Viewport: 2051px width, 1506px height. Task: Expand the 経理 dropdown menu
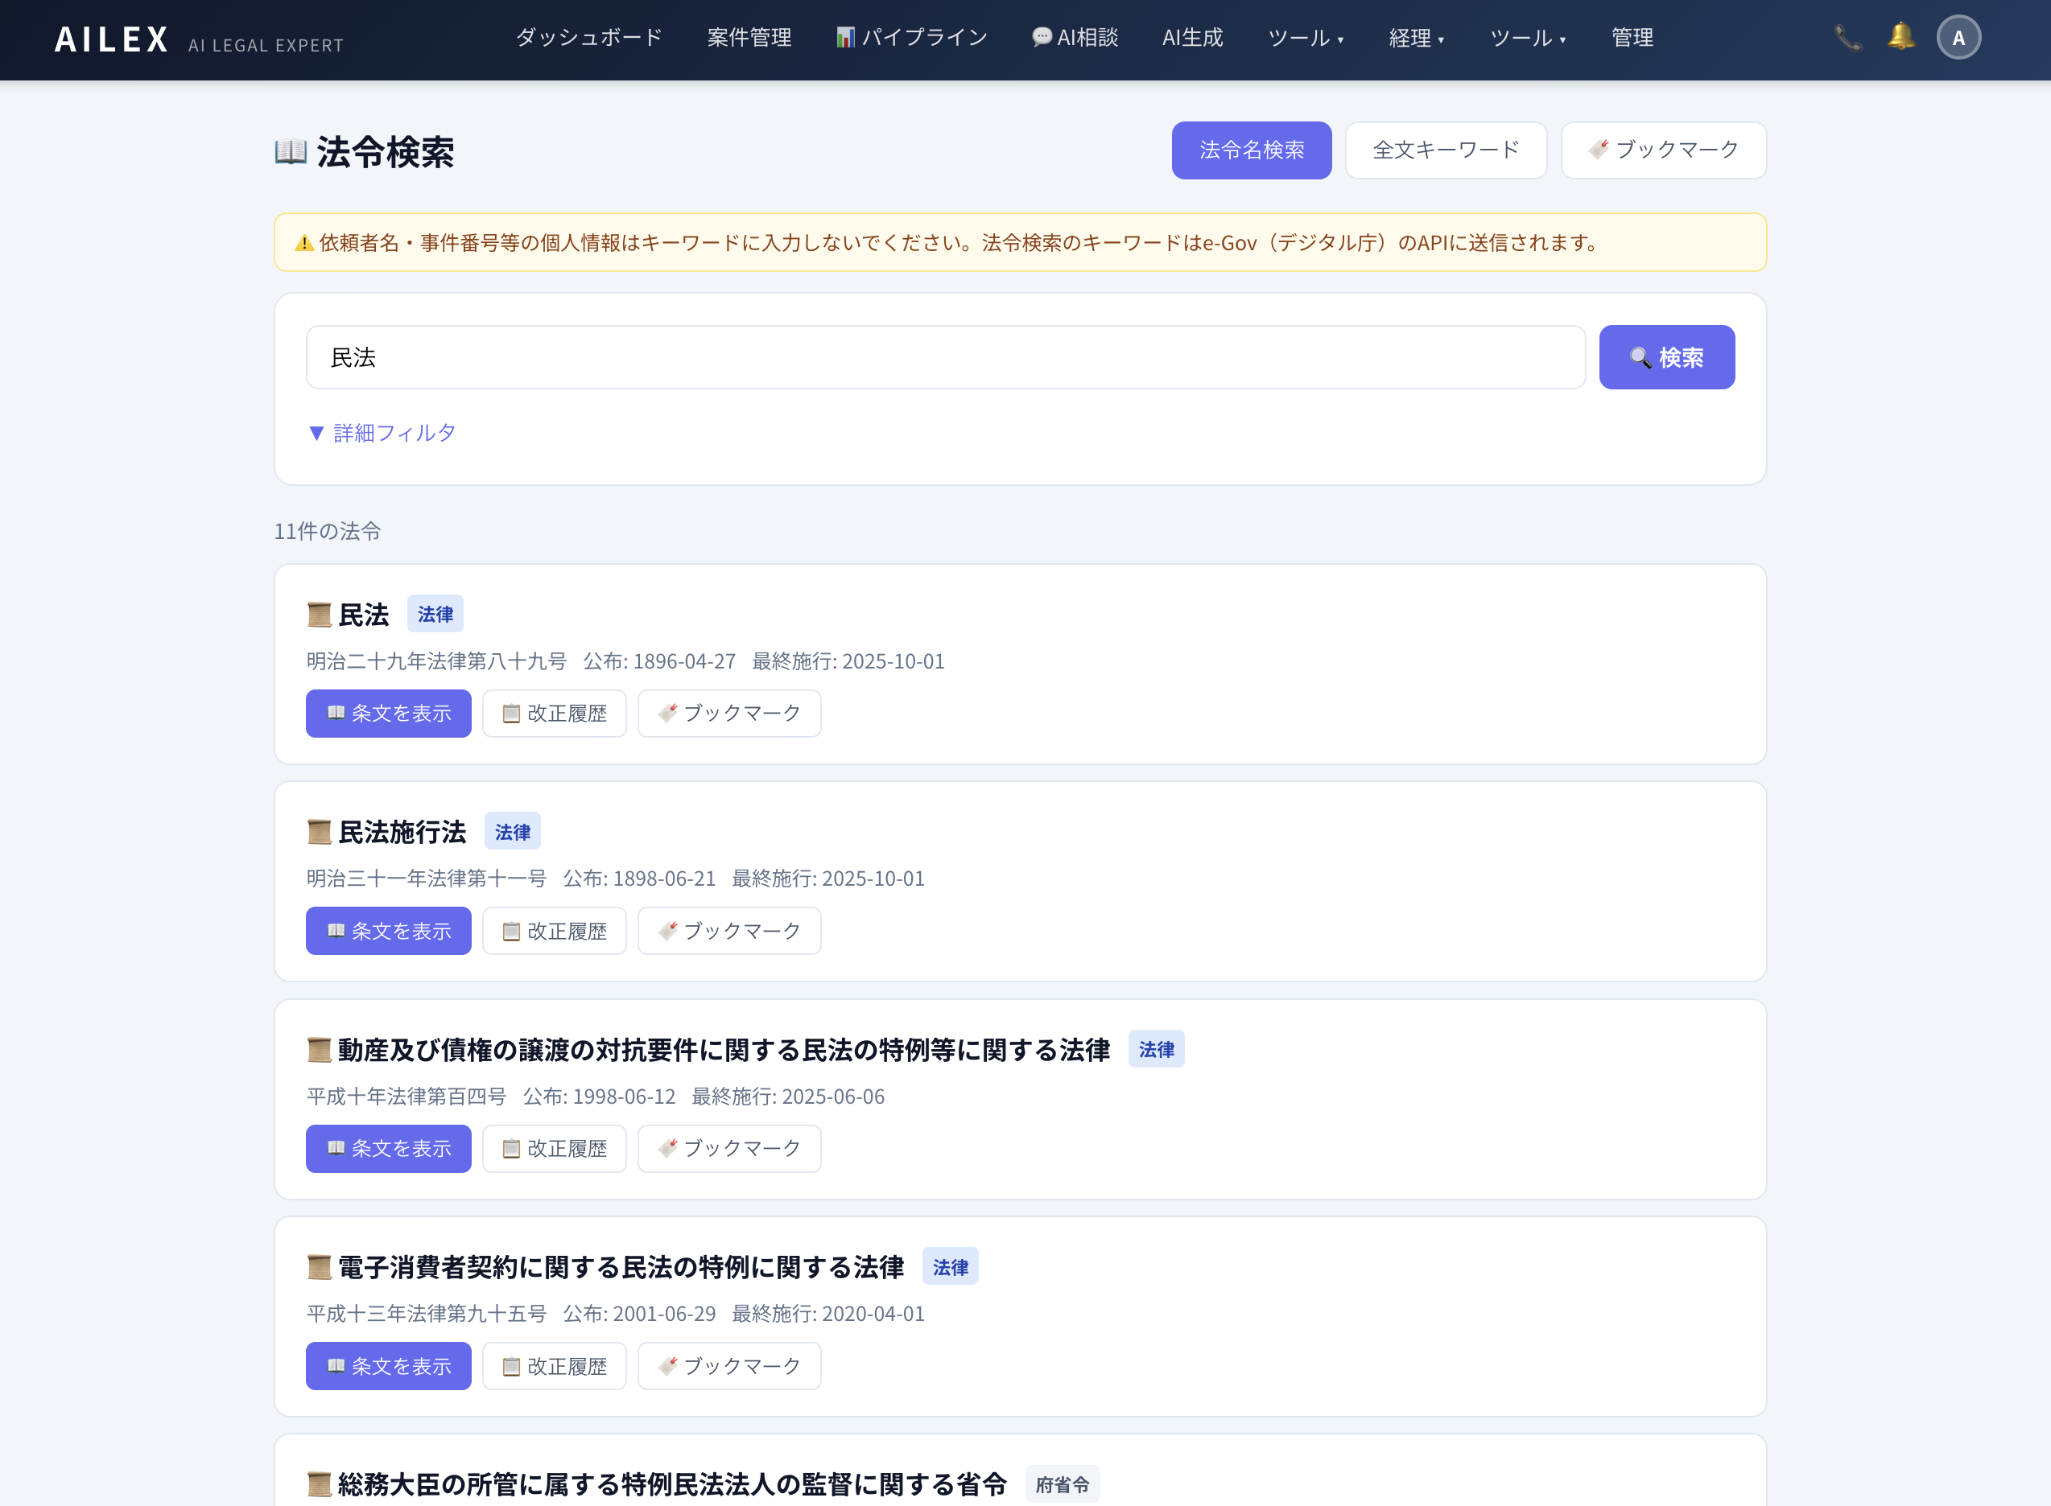pos(1418,37)
